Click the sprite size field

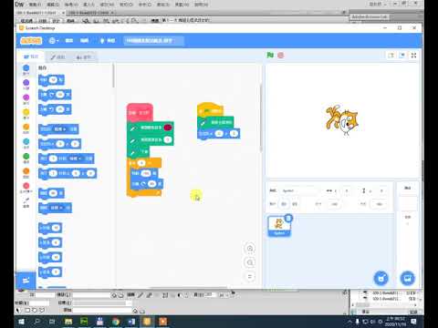click(x=334, y=204)
